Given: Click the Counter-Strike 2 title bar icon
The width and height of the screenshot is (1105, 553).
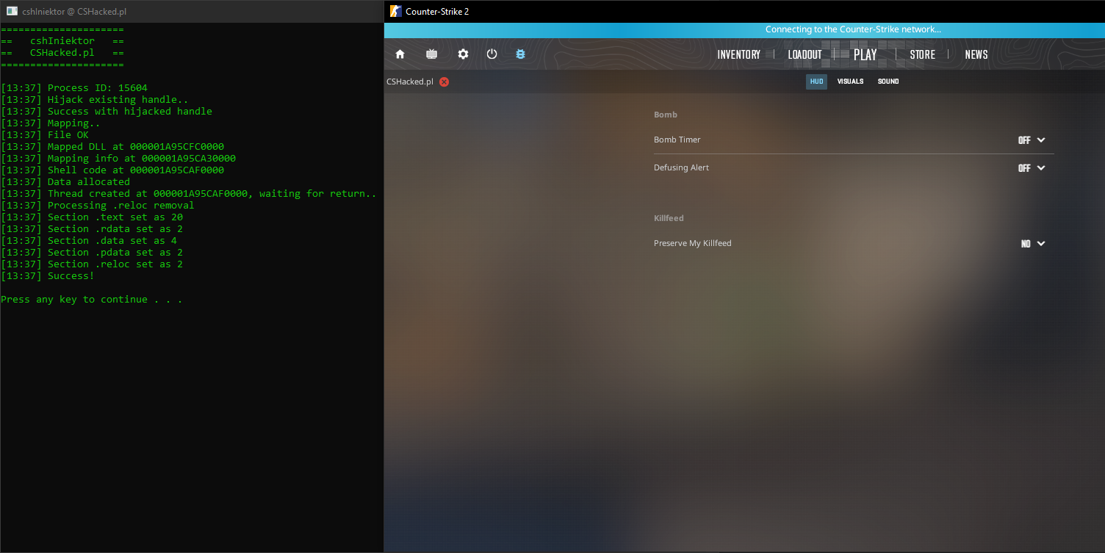Looking at the screenshot, I should click(x=395, y=11).
